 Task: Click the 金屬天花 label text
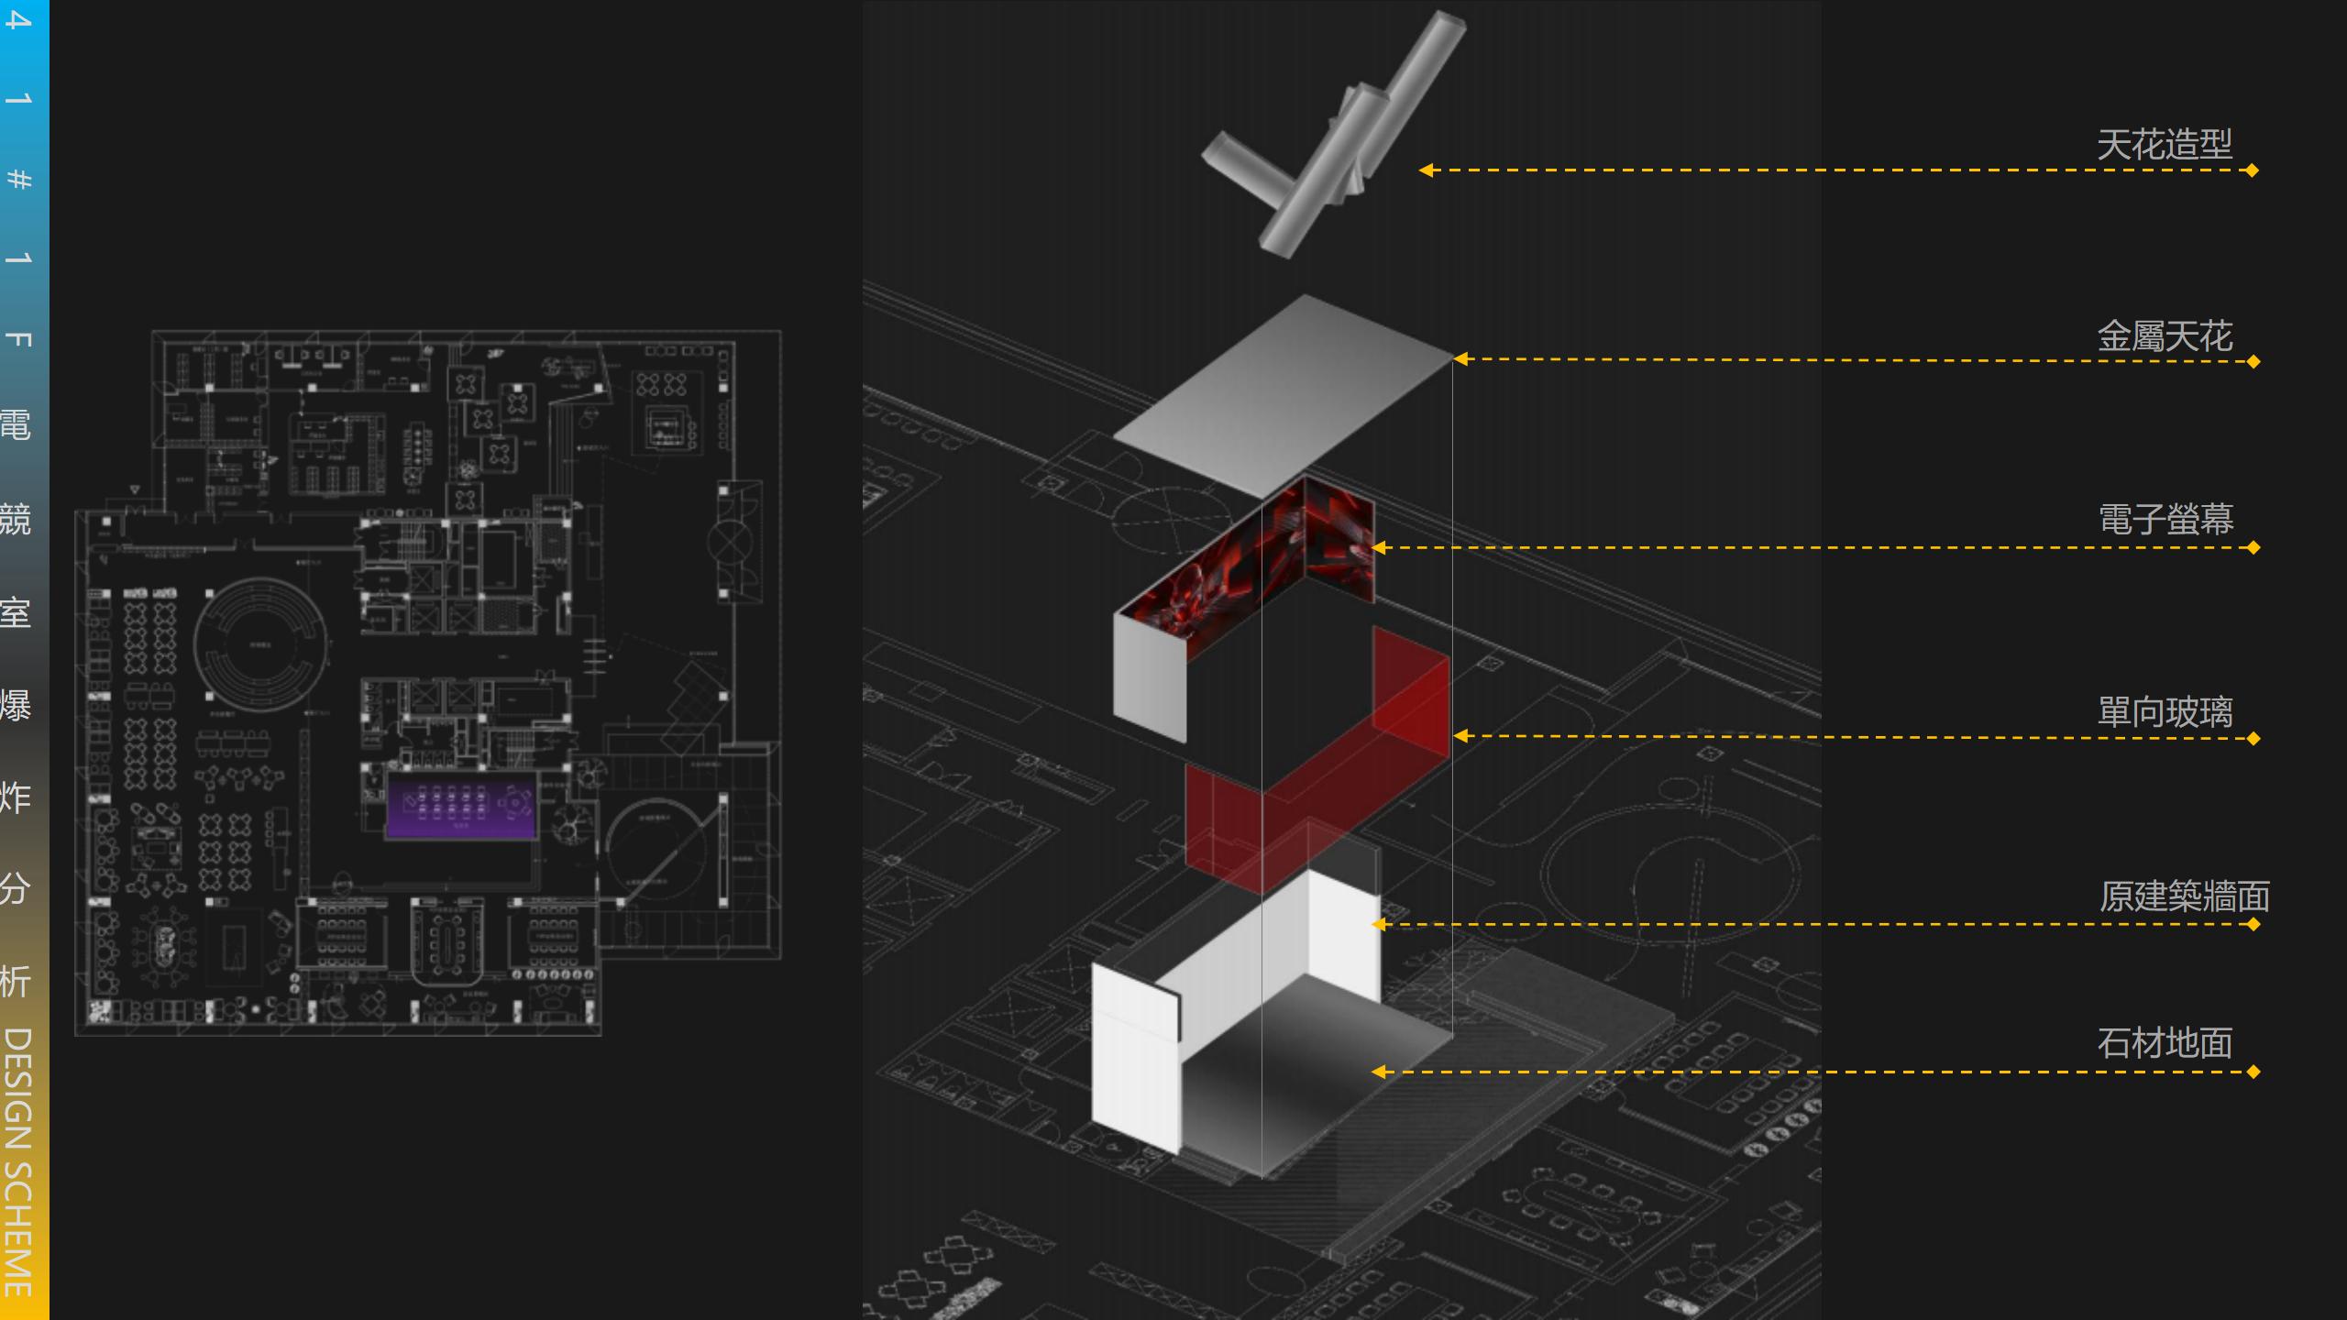coord(2164,336)
